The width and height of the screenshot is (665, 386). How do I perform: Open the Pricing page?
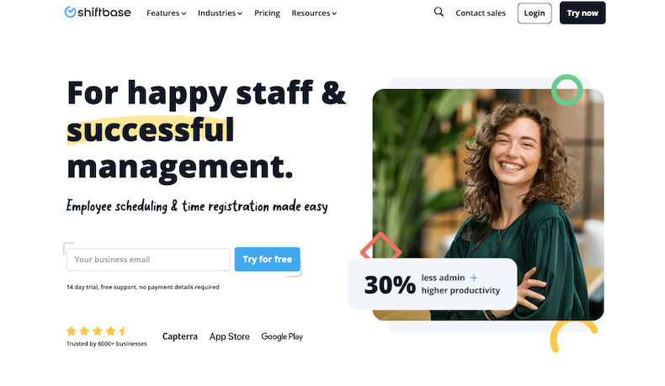pos(267,13)
